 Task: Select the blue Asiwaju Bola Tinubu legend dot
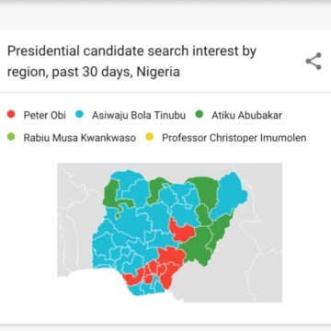click(x=79, y=115)
